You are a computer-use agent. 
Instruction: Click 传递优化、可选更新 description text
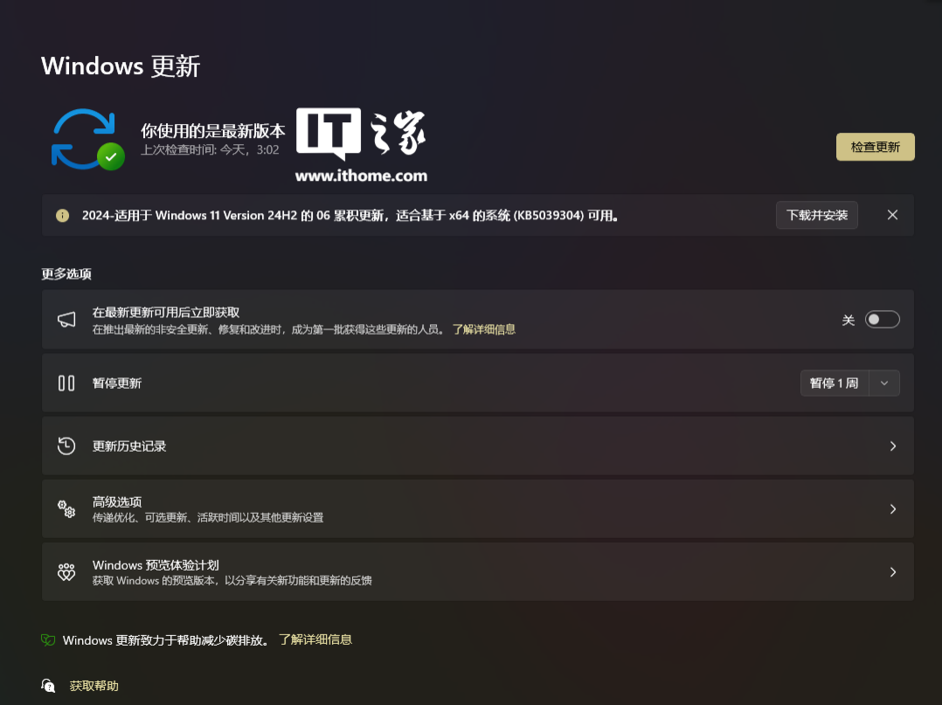click(208, 518)
